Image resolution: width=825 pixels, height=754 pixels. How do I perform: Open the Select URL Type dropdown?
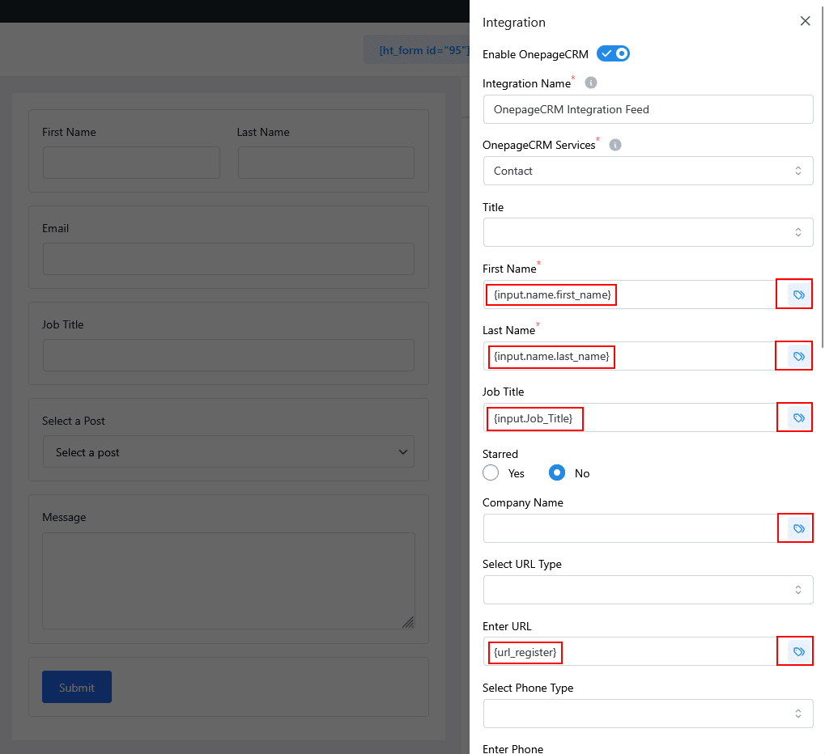(648, 590)
